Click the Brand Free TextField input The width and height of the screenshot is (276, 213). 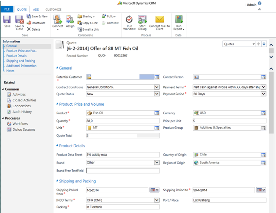[123, 171]
